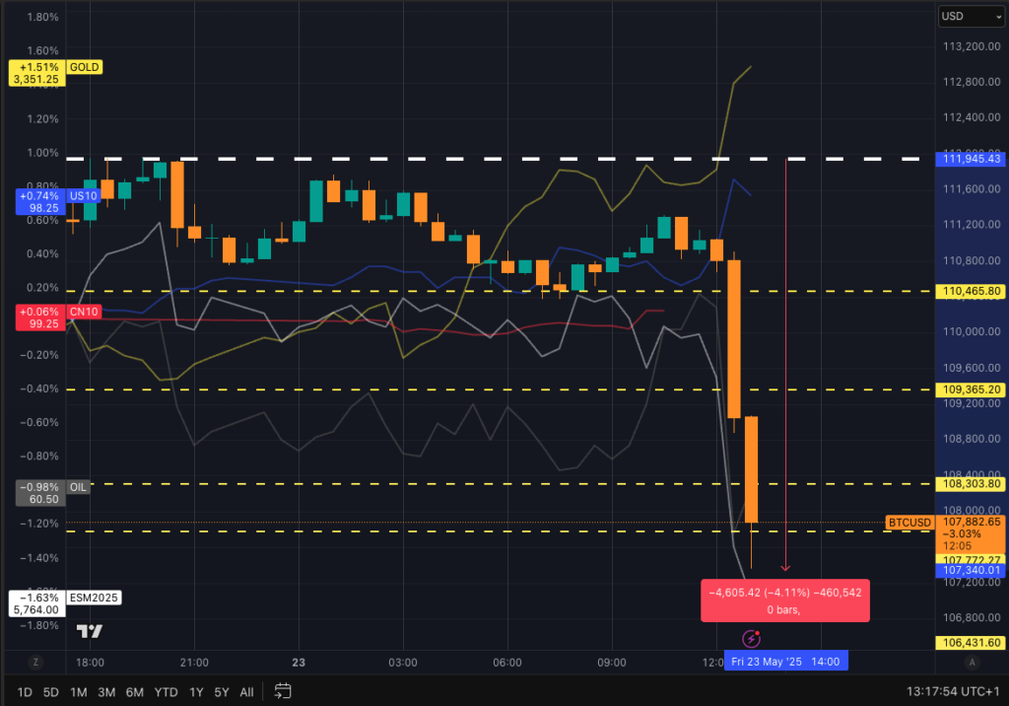
Task: Expand the currency selector chevron
Action: click(x=998, y=16)
